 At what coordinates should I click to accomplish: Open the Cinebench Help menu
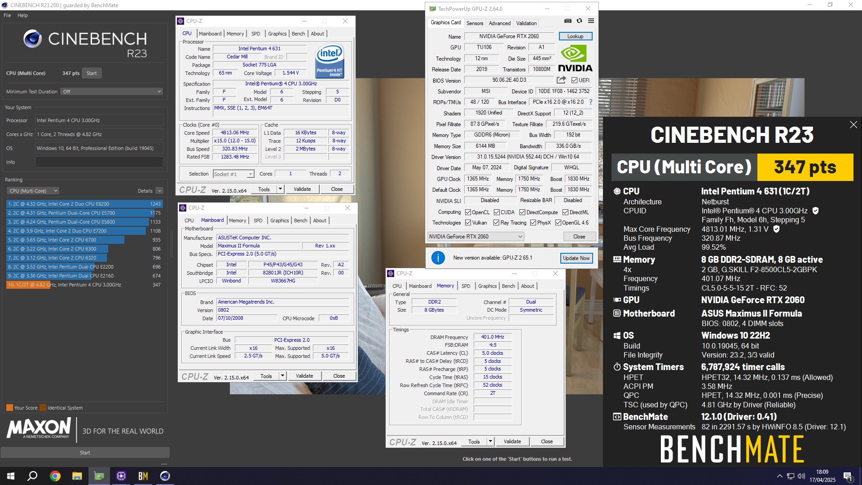(22, 15)
